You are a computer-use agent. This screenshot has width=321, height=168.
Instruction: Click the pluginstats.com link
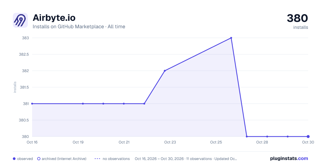click(x=289, y=158)
